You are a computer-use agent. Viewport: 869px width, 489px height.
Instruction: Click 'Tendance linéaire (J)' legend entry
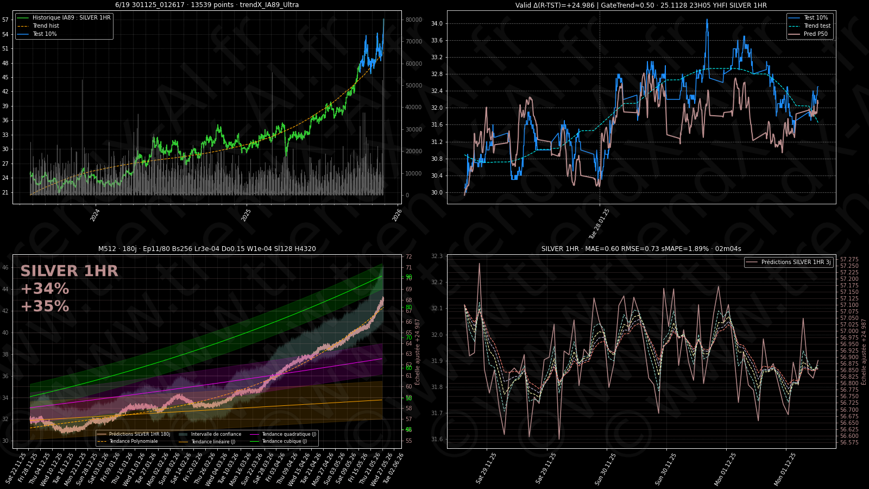pyautogui.click(x=213, y=442)
